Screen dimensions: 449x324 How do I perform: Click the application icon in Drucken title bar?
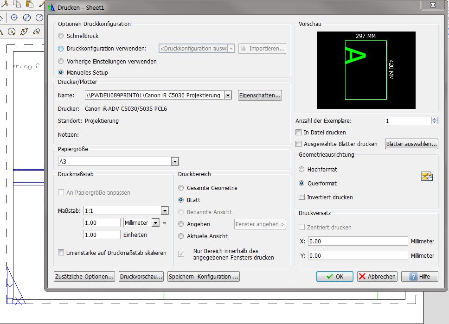coord(51,7)
